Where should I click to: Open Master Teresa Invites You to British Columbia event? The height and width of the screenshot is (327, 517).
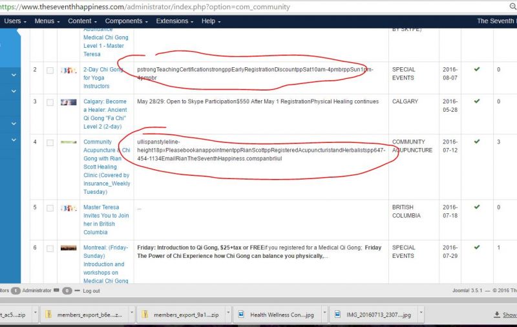tap(106, 220)
